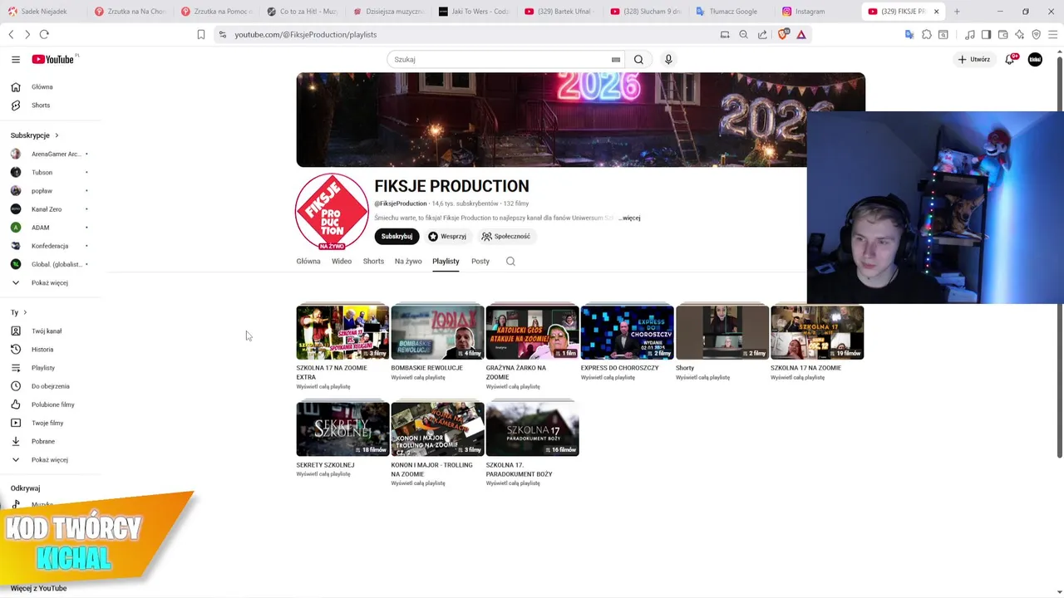The width and height of the screenshot is (1064, 598).
Task: Switch to the Na żywo channel tab
Action: click(408, 261)
